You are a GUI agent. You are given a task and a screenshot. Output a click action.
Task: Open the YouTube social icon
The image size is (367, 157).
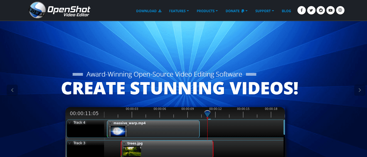(331, 11)
